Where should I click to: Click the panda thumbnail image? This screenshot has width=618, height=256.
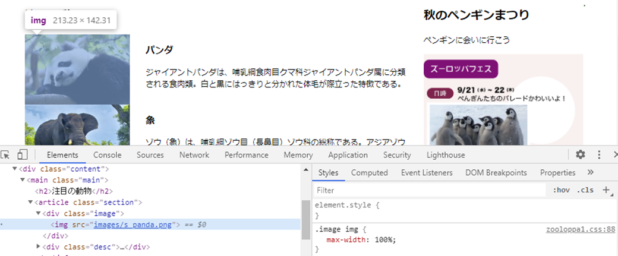click(77, 69)
